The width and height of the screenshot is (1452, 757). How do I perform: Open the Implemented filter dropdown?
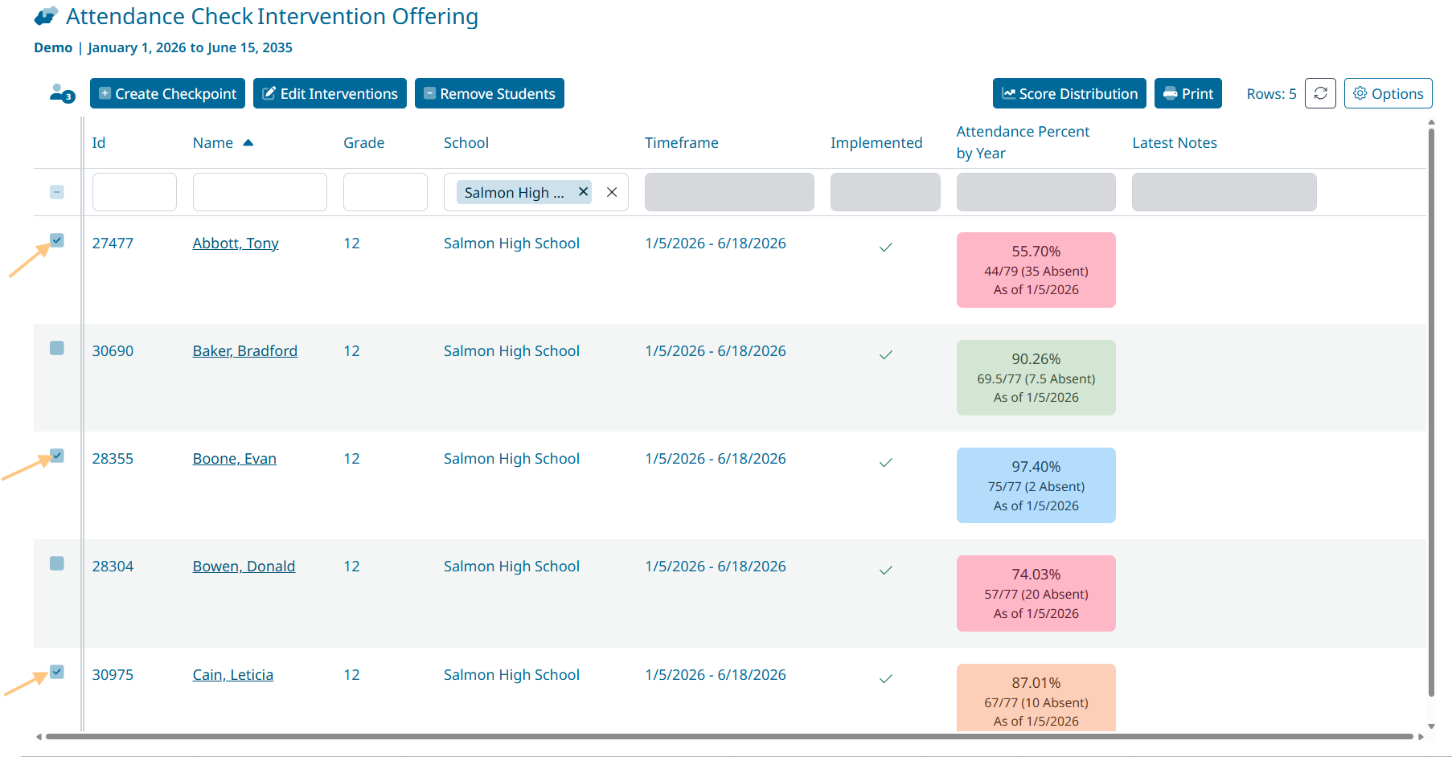[x=884, y=192]
